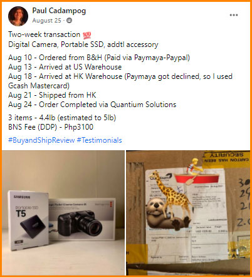Click the BNS Fee Php3100 text

point(51,127)
